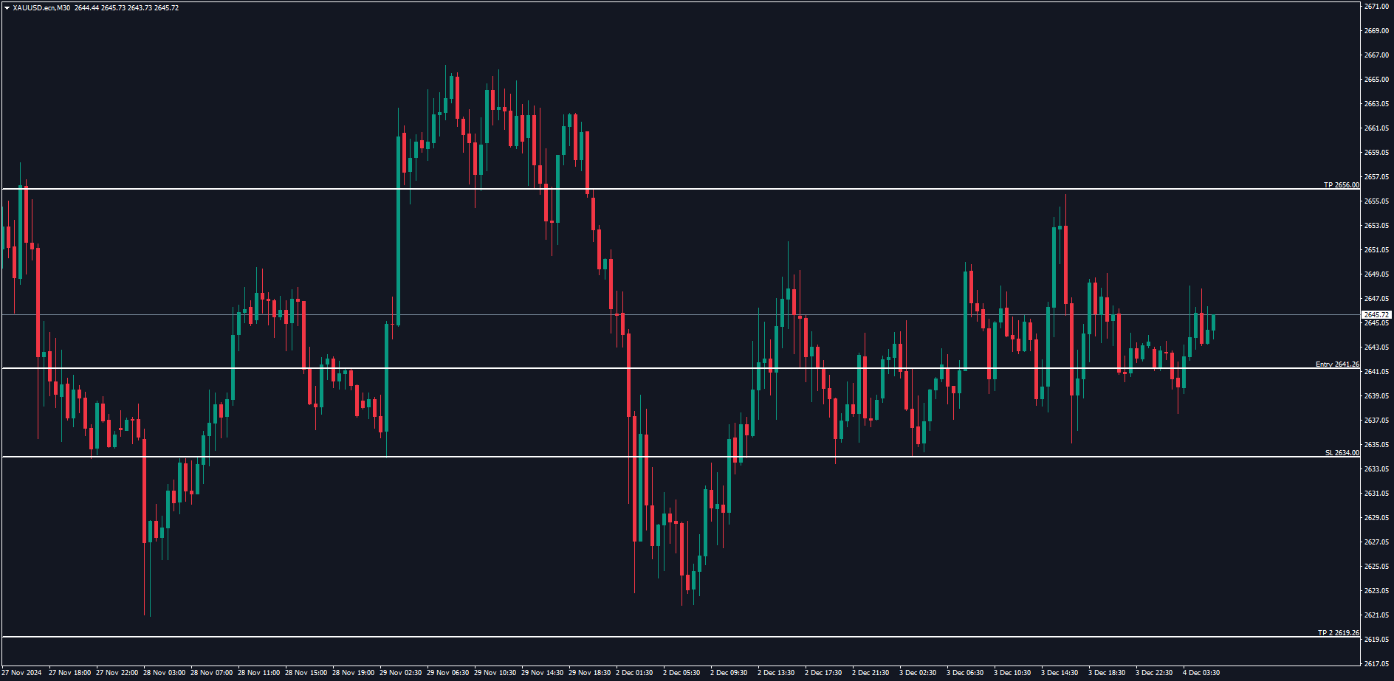Select the TP 2656.00 line label

tap(1341, 185)
